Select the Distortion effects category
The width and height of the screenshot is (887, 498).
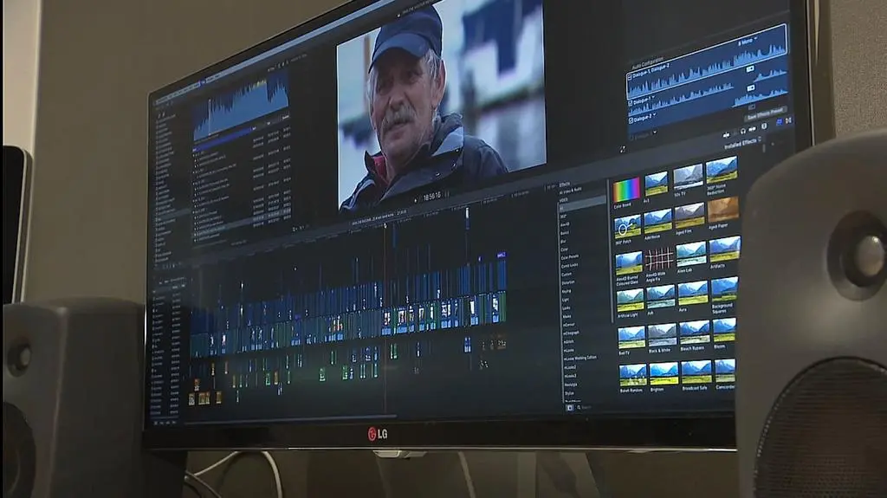pyautogui.click(x=568, y=281)
